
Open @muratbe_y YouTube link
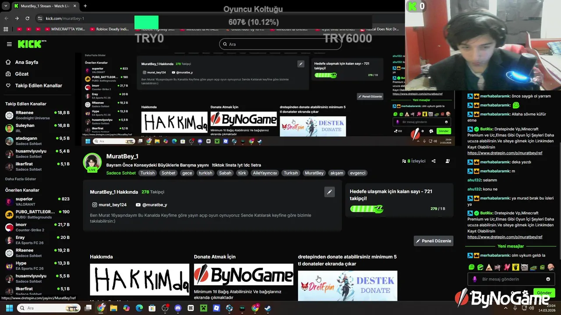click(151, 205)
